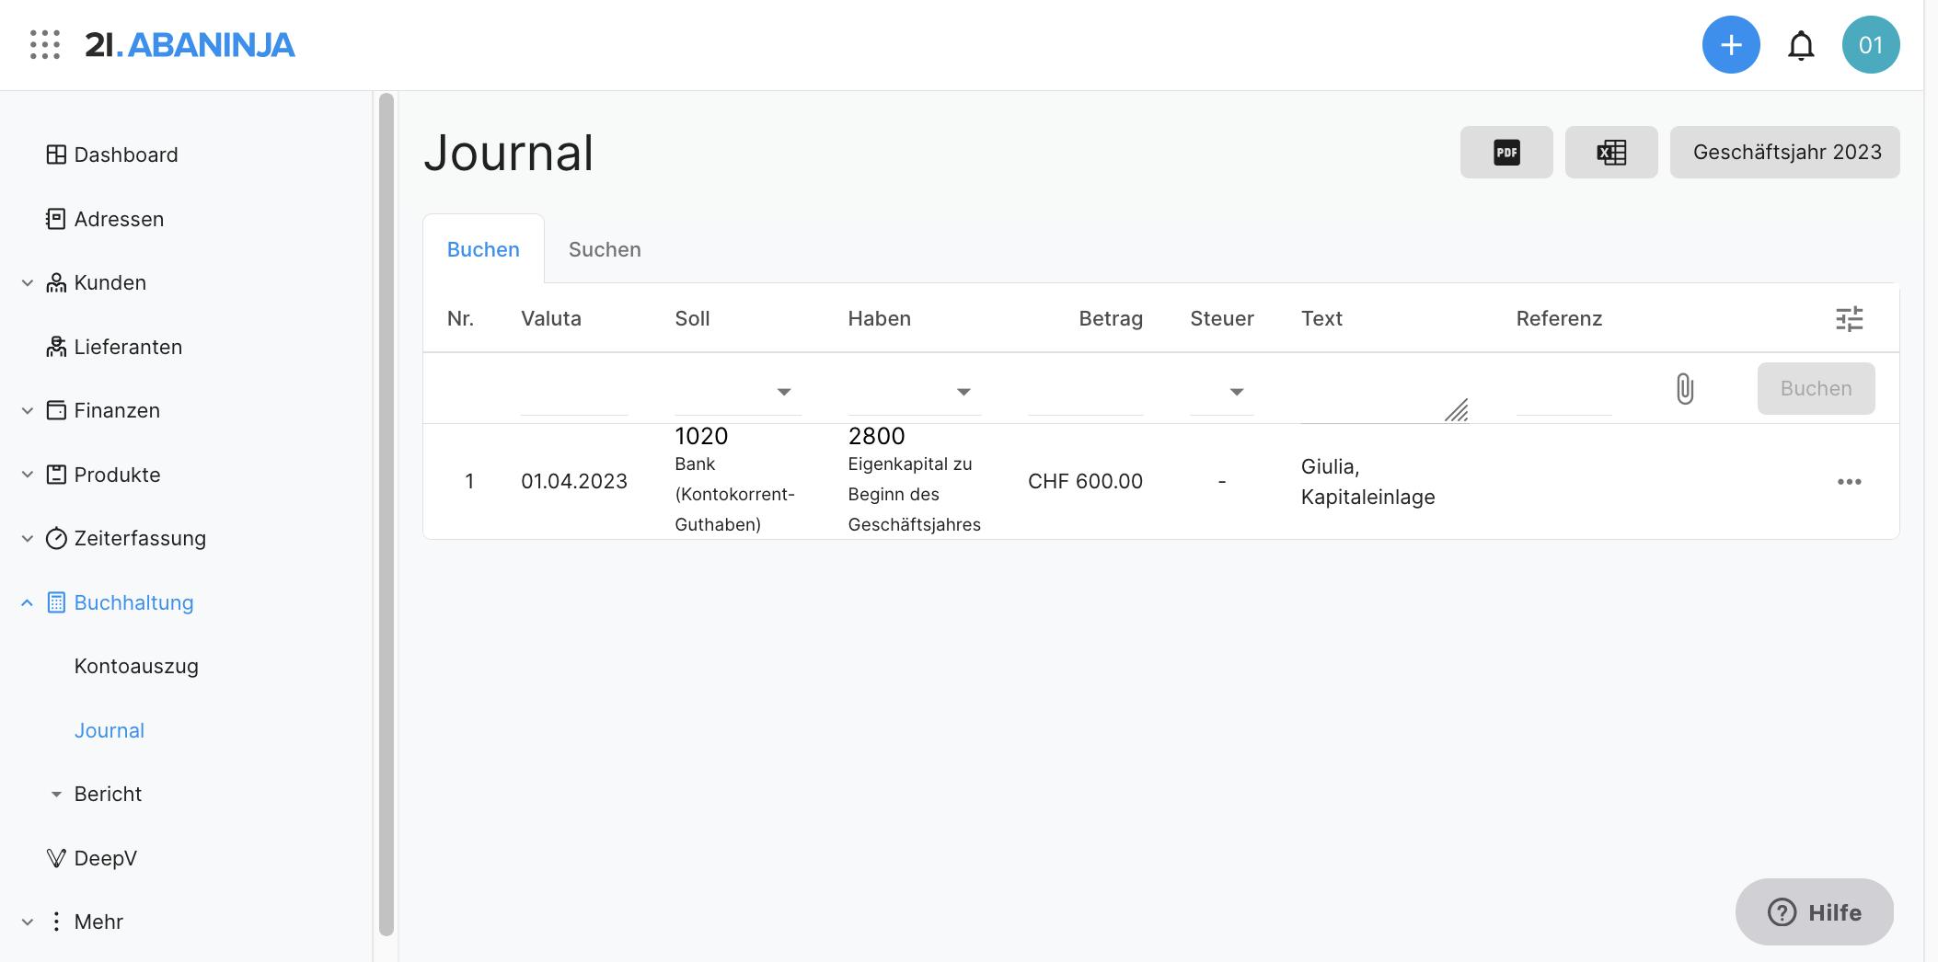The image size is (1938, 962).
Task: Click the blue plus add button
Action: pos(1730,44)
